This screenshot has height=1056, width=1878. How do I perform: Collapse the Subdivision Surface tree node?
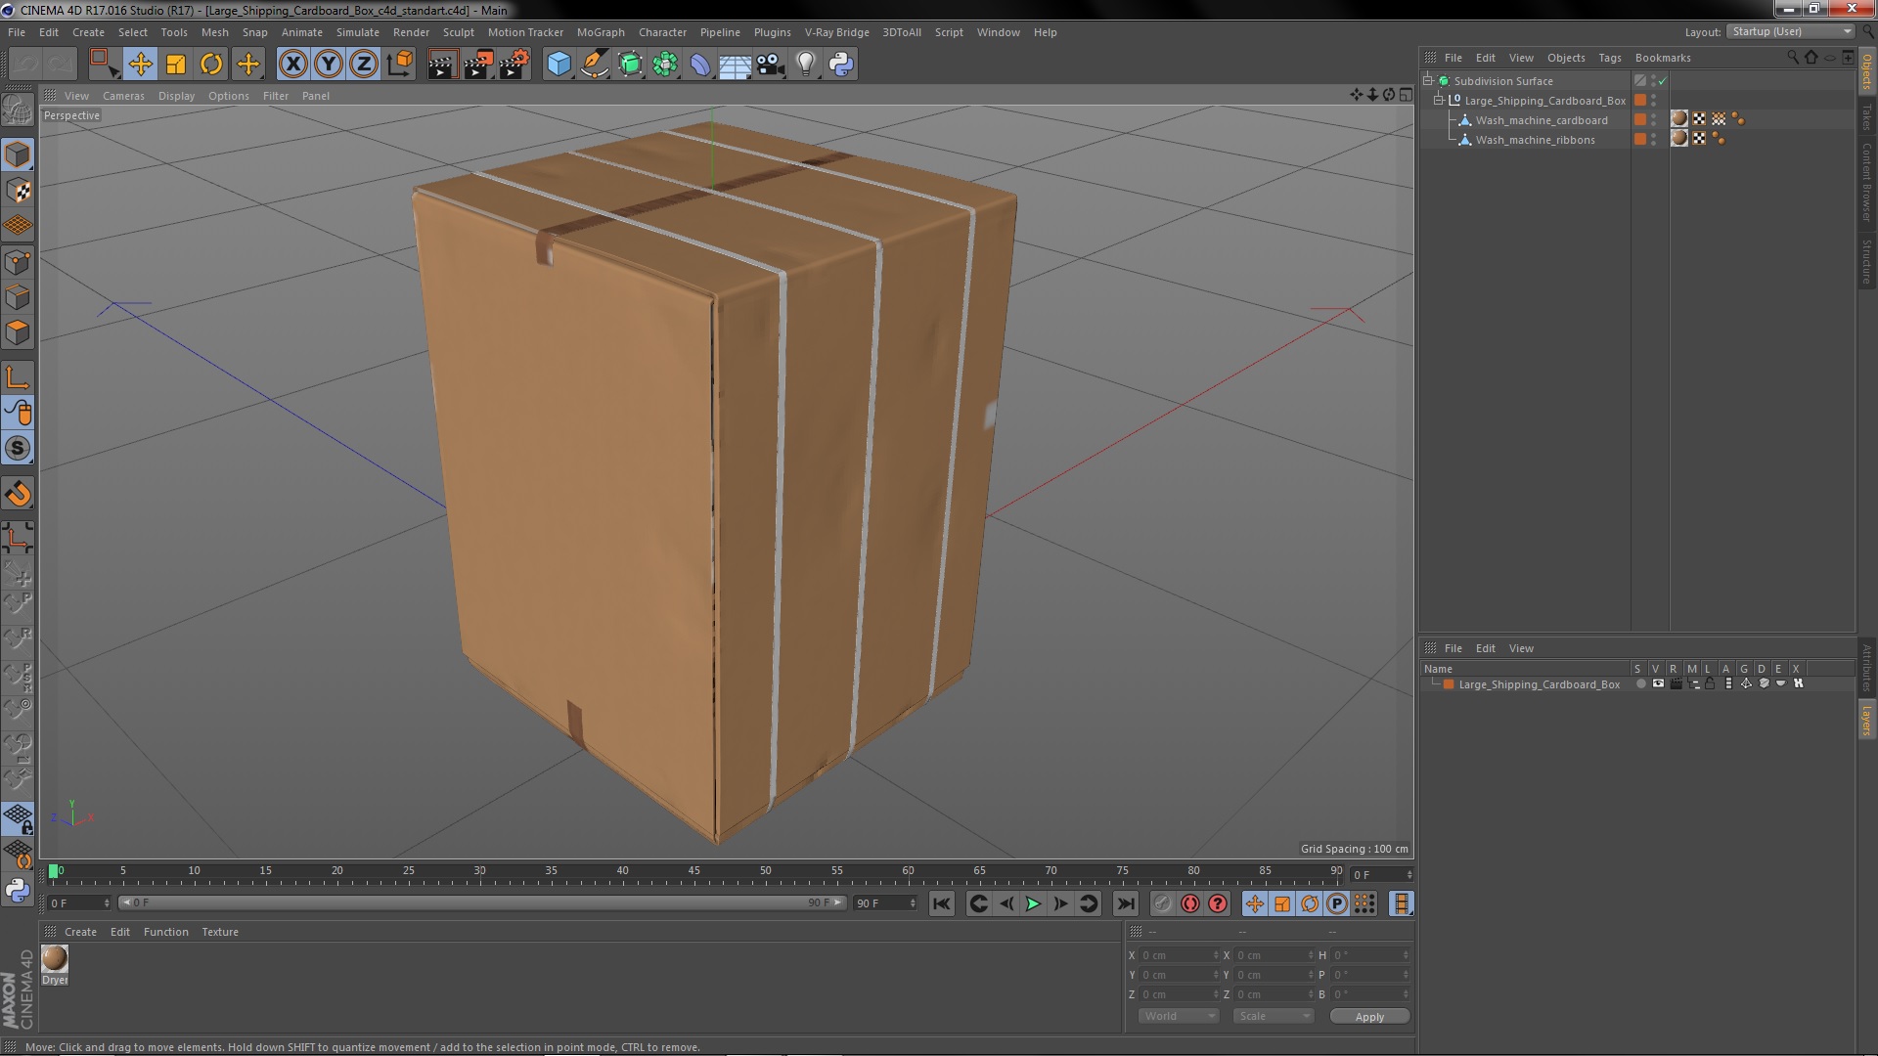1428,81
